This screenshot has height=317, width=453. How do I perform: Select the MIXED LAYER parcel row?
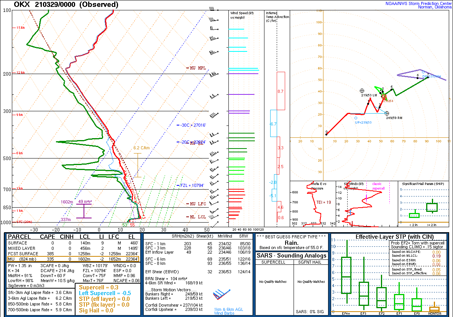click(73, 248)
